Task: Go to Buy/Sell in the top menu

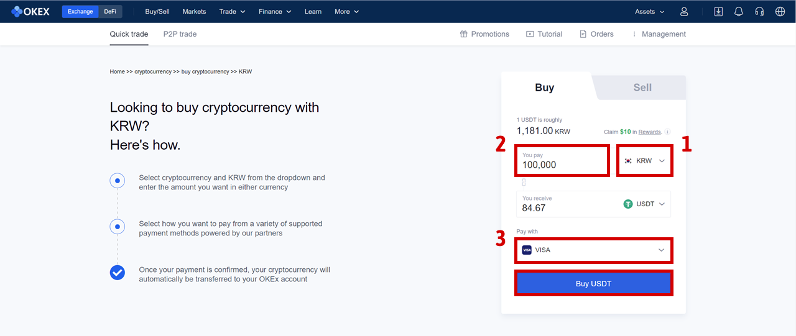Action: click(x=157, y=11)
